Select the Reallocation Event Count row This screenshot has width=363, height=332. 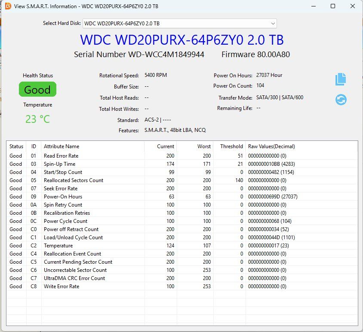coord(182,254)
